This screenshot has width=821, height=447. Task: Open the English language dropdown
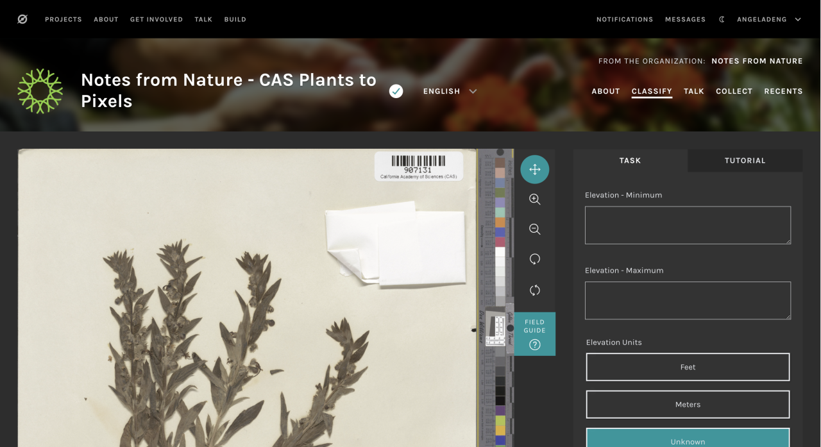(450, 91)
